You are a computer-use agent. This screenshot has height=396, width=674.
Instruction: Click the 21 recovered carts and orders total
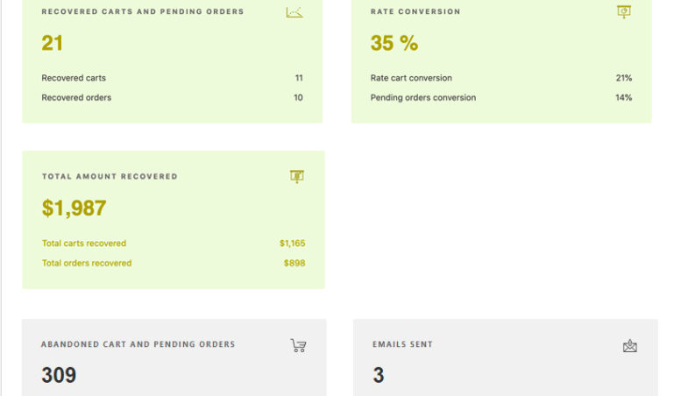click(52, 43)
